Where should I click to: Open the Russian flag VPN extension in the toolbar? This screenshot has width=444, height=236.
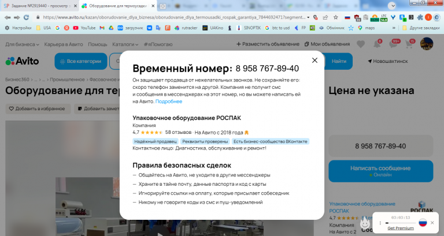click(347, 17)
